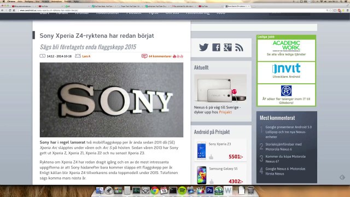Click the 5501:- price of Xperia Z3

pyautogui.click(x=236, y=157)
